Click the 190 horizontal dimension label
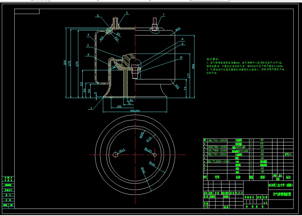 pos(119,107)
